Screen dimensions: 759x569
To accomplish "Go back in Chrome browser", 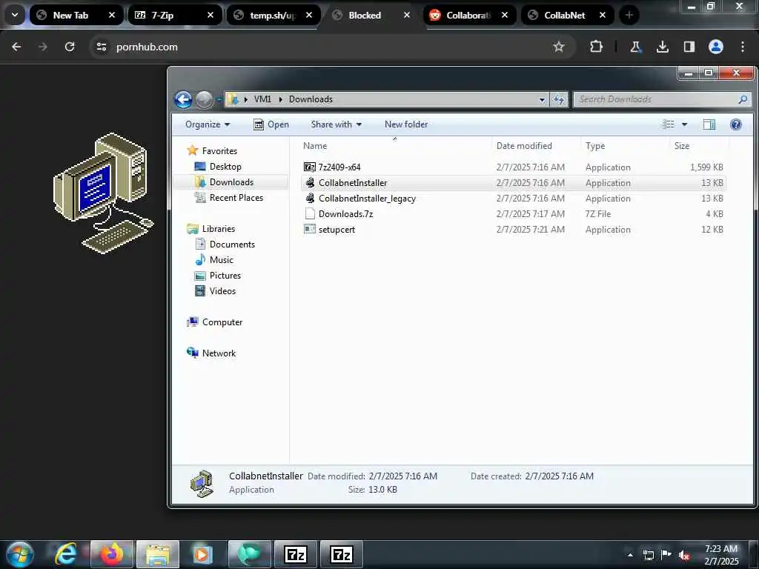I will pos(16,47).
